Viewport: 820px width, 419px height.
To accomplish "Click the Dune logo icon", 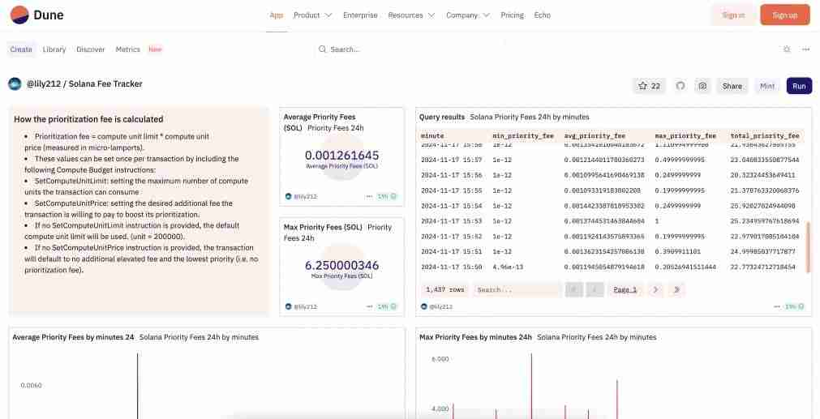I will point(19,15).
